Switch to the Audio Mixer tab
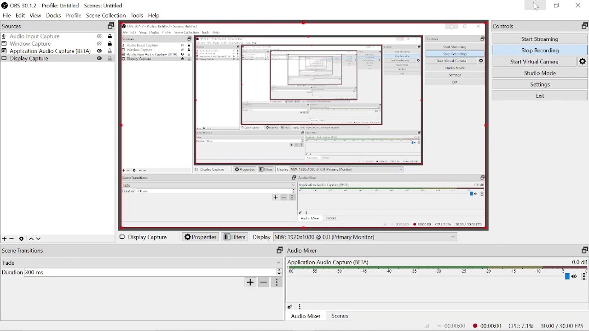Screen dimensions: 589x331 [306, 316]
